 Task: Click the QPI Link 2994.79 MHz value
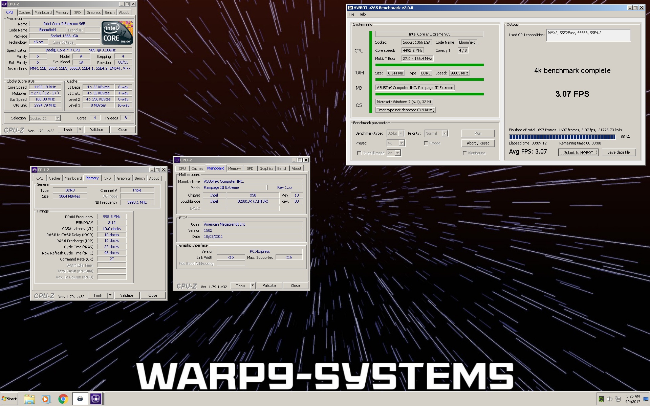tap(45, 105)
